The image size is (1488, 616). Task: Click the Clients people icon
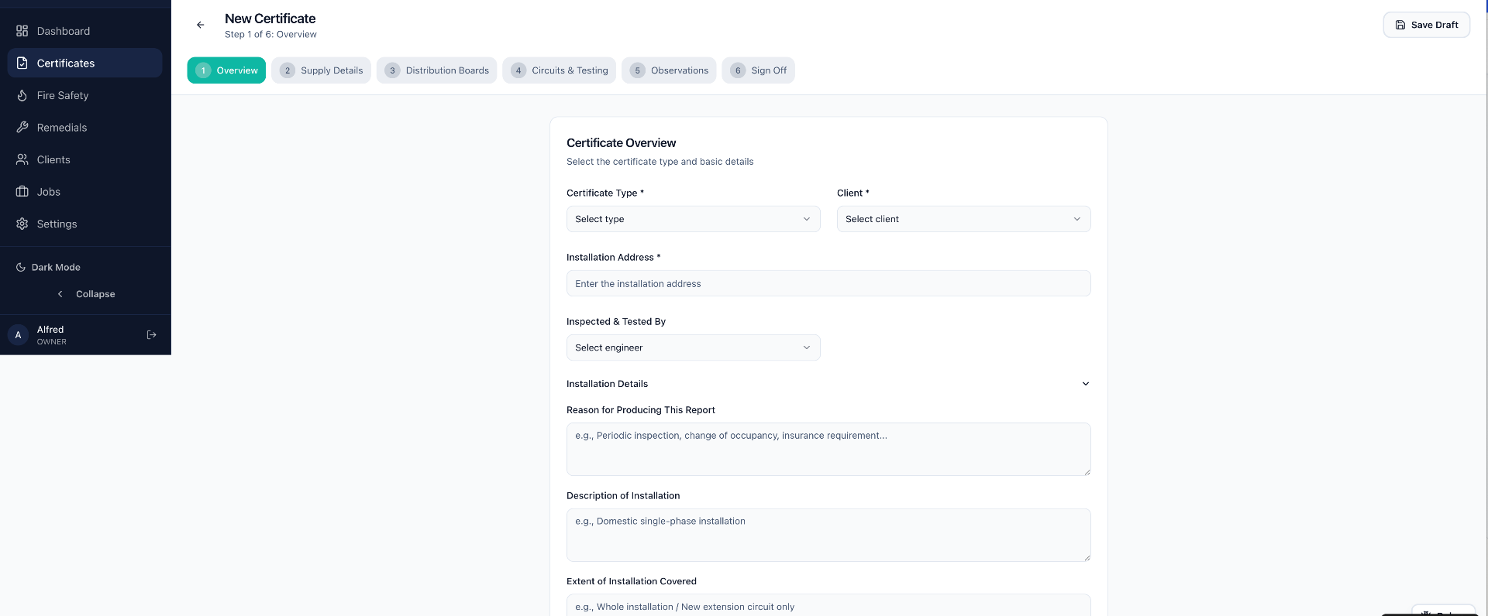click(22, 159)
